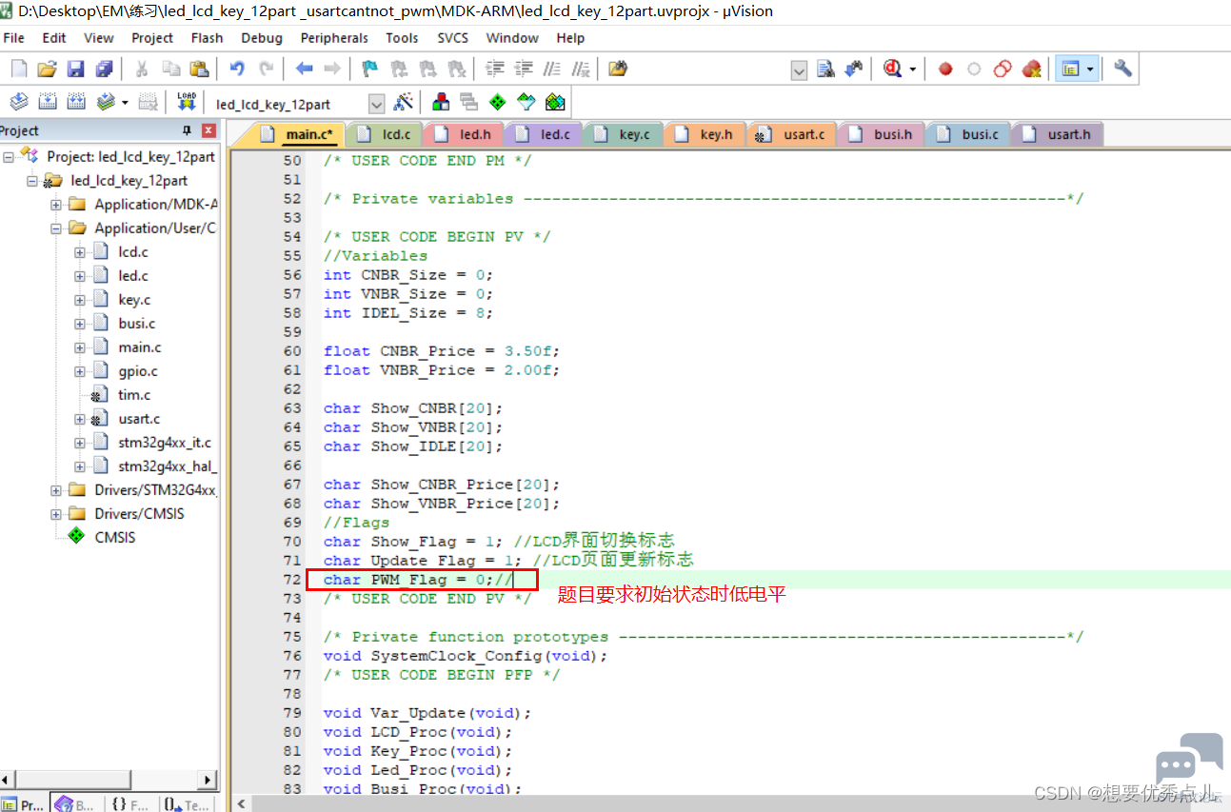Save the current file with the Save icon
The height and width of the screenshot is (812, 1231).
coord(74,69)
